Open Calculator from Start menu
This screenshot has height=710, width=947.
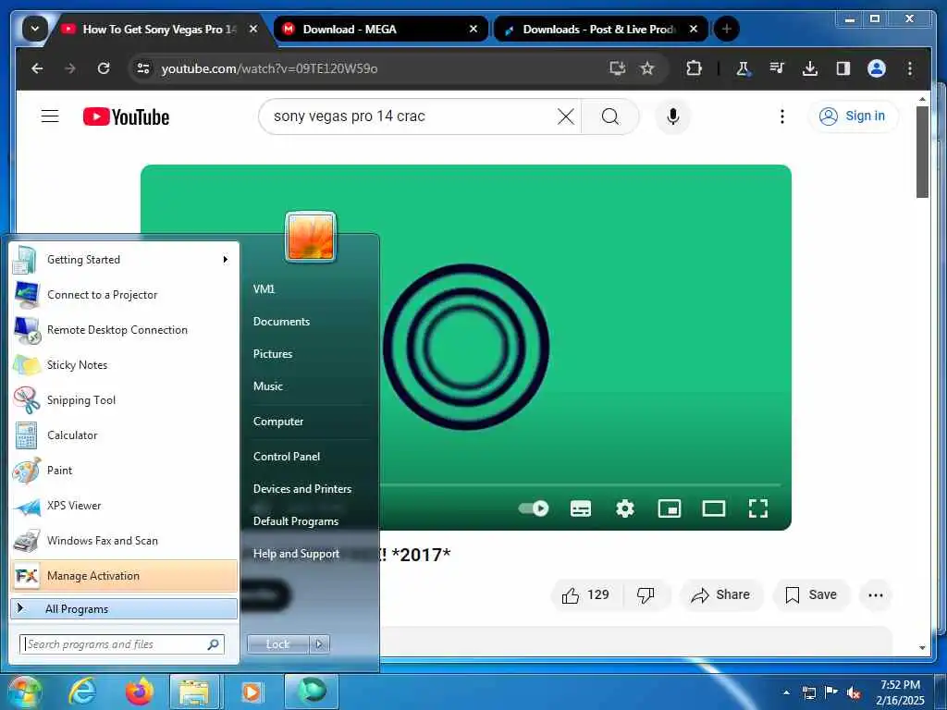click(x=124, y=435)
